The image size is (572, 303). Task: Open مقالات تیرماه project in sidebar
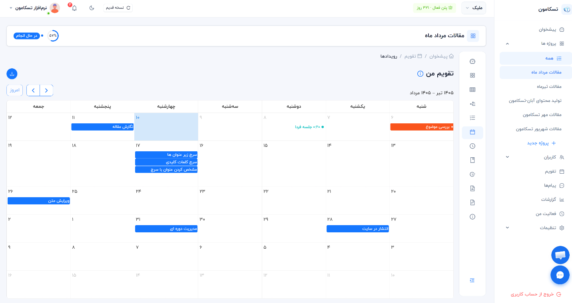point(536,87)
